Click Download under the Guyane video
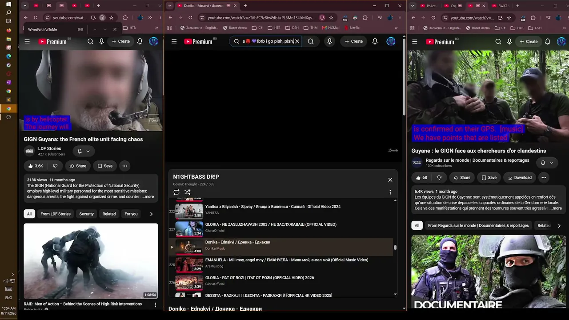The width and height of the screenshot is (569, 320). tap(520, 177)
